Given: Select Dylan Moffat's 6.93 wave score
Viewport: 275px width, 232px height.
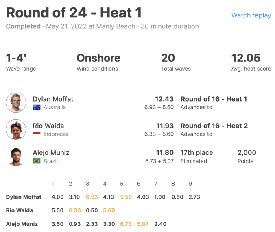Looking at the screenshot, I should pyautogui.click(x=92, y=197).
